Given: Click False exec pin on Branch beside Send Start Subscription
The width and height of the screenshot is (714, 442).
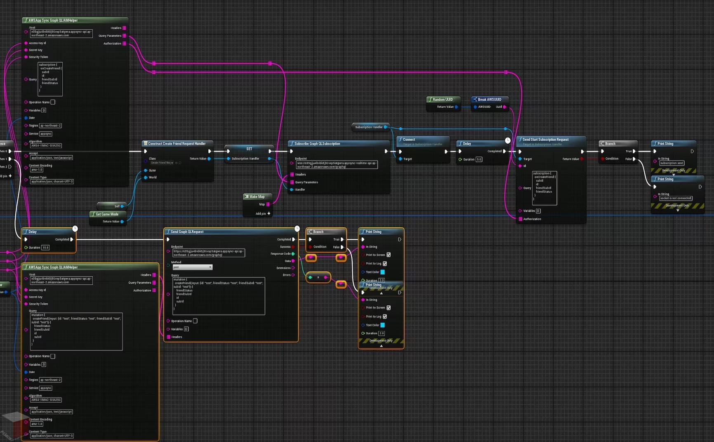Looking at the screenshot, I should point(634,159).
